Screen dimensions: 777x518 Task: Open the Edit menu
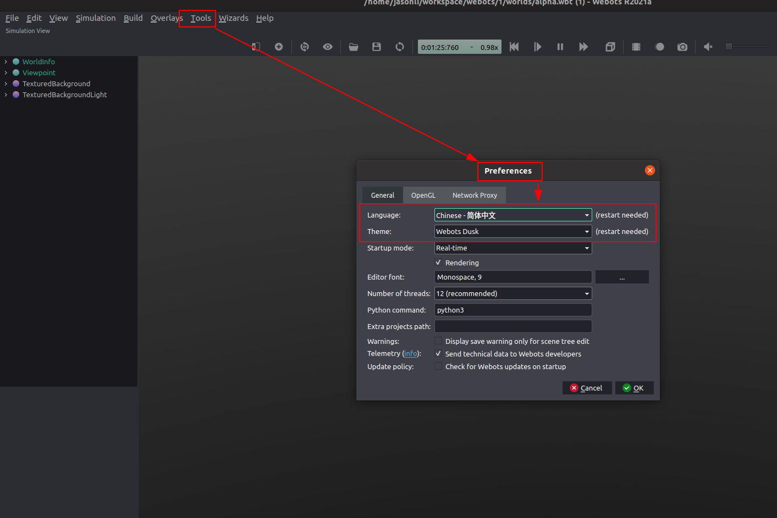[34, 18]
